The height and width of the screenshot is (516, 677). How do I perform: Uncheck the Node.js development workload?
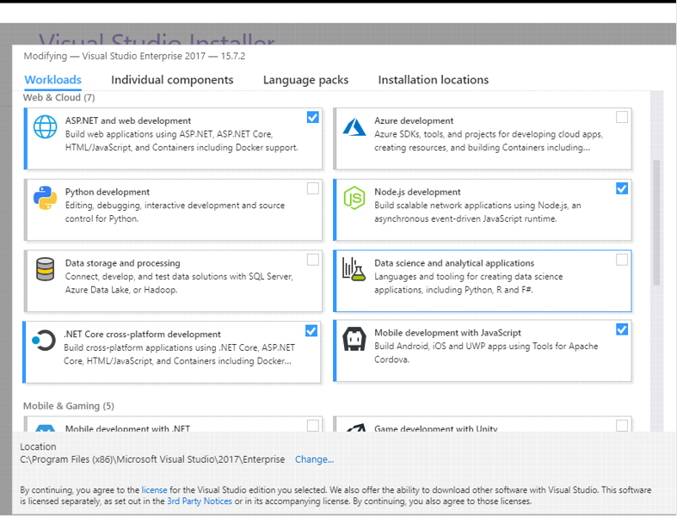pyautogui.click(x=622, y=188)
